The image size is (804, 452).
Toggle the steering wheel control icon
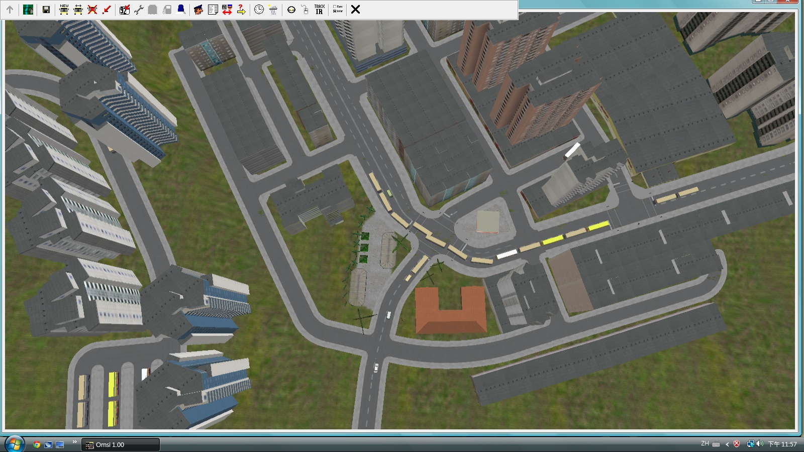(x=291, y=10)
